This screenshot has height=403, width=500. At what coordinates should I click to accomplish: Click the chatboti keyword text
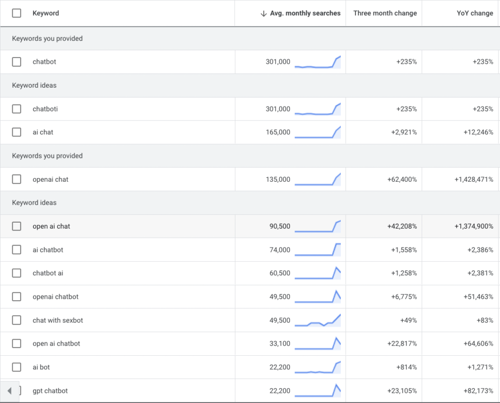click(44, 109)
